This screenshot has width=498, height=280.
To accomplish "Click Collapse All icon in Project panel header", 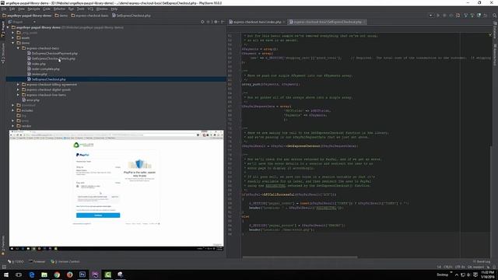I will coord(209,22).
